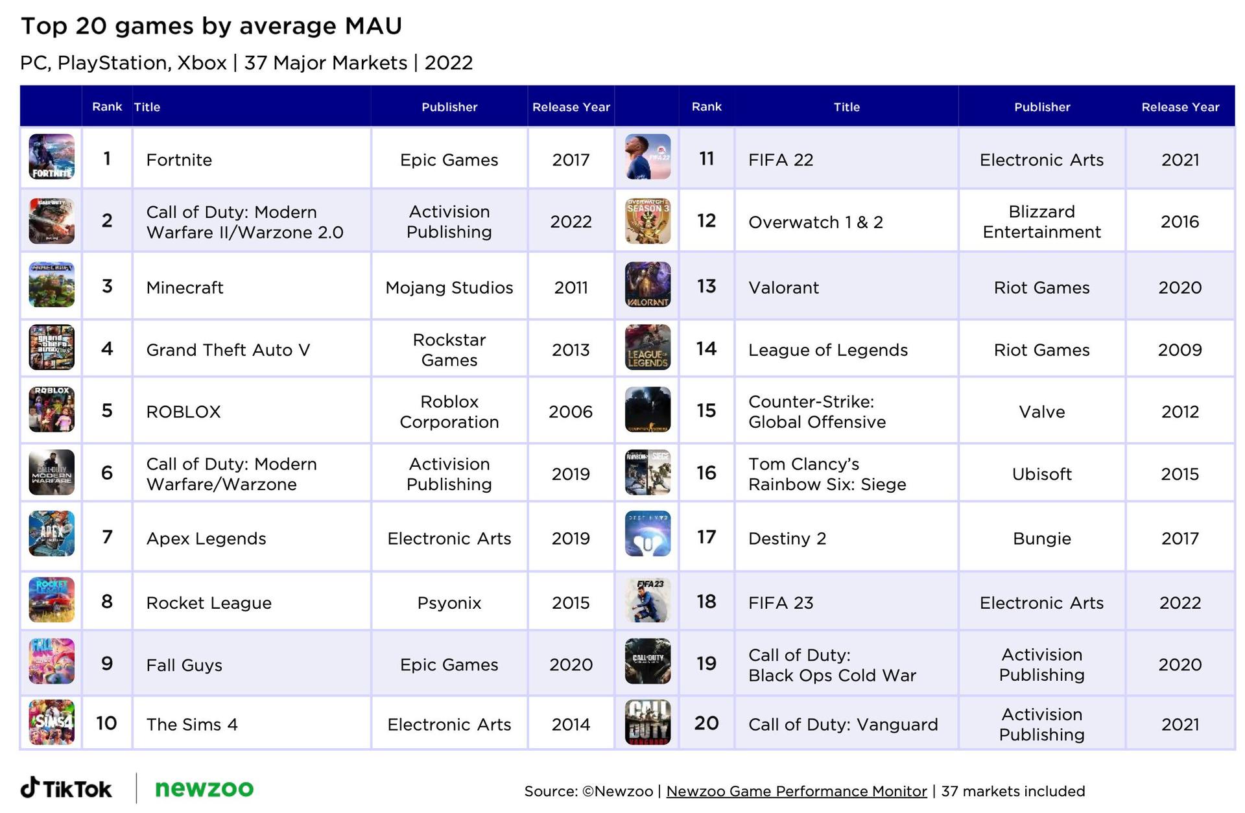
Task: Click the TikTok logo
Action: (66, 788)
